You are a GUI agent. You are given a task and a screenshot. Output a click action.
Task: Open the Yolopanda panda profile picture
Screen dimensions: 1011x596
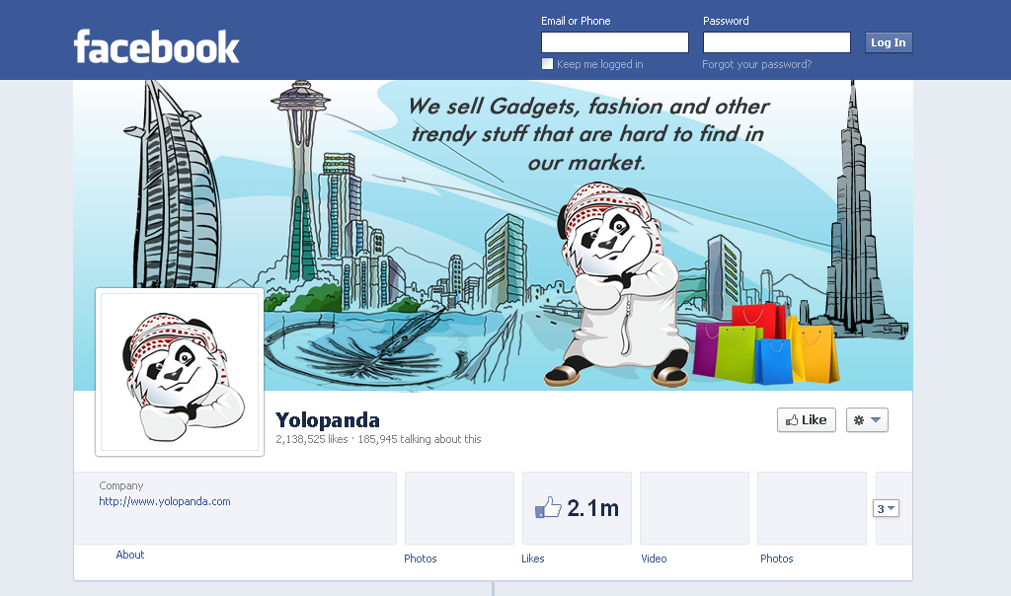[x=180, y=372]
